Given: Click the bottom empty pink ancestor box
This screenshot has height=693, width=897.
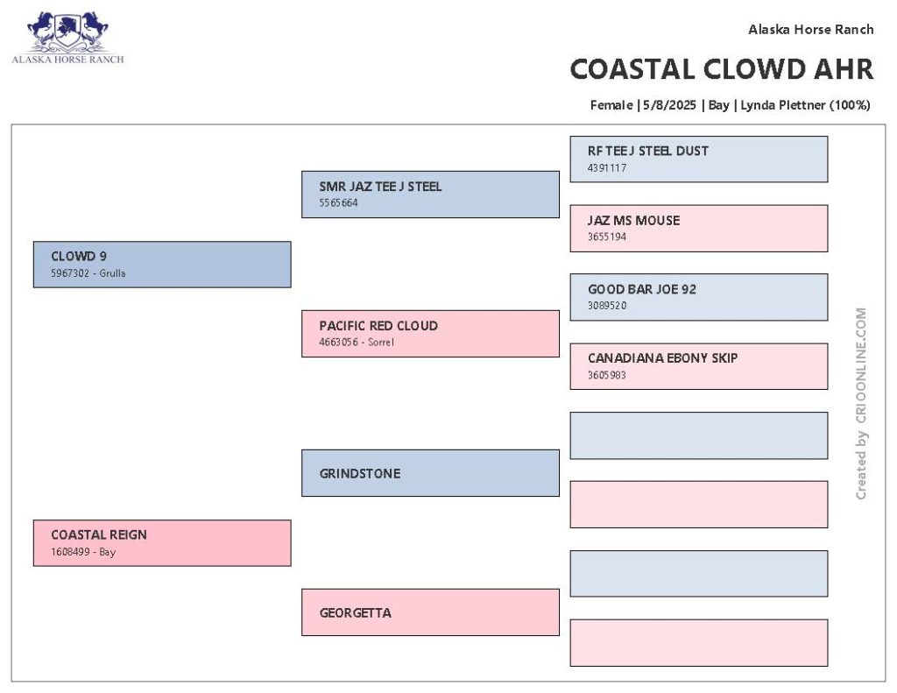Looking at the screenshot, I should coord(698,643).
